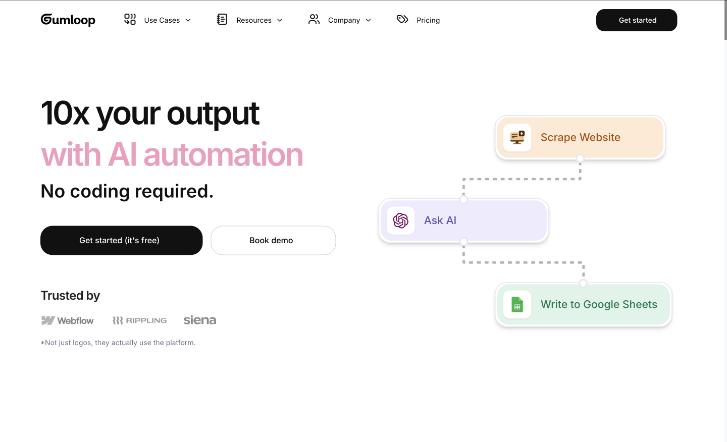Expand the Resources dropdown chevron
Screen dimensions: 727x442
click(280, 20)
